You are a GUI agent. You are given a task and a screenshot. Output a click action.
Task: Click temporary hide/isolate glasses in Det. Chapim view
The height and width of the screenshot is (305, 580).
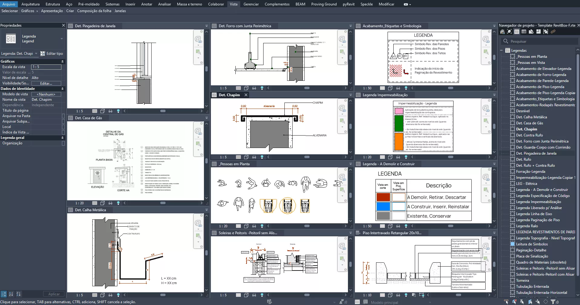pos(254,157)
